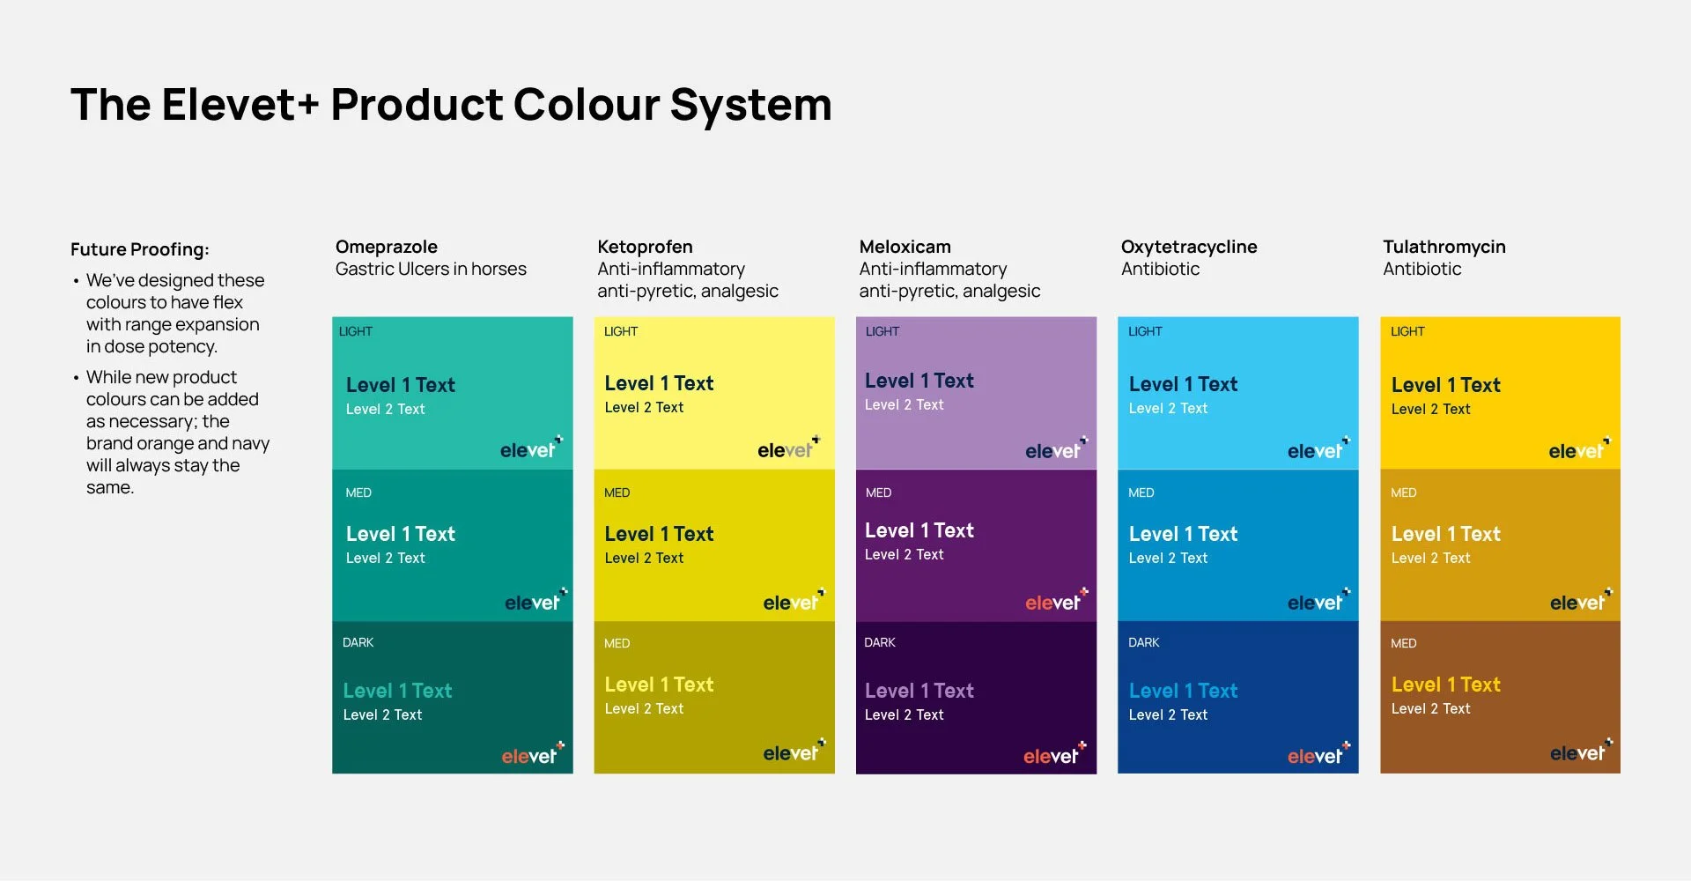
Task: Click the elevet logo on the ochre MED swatch
Action: (1581, 601)
